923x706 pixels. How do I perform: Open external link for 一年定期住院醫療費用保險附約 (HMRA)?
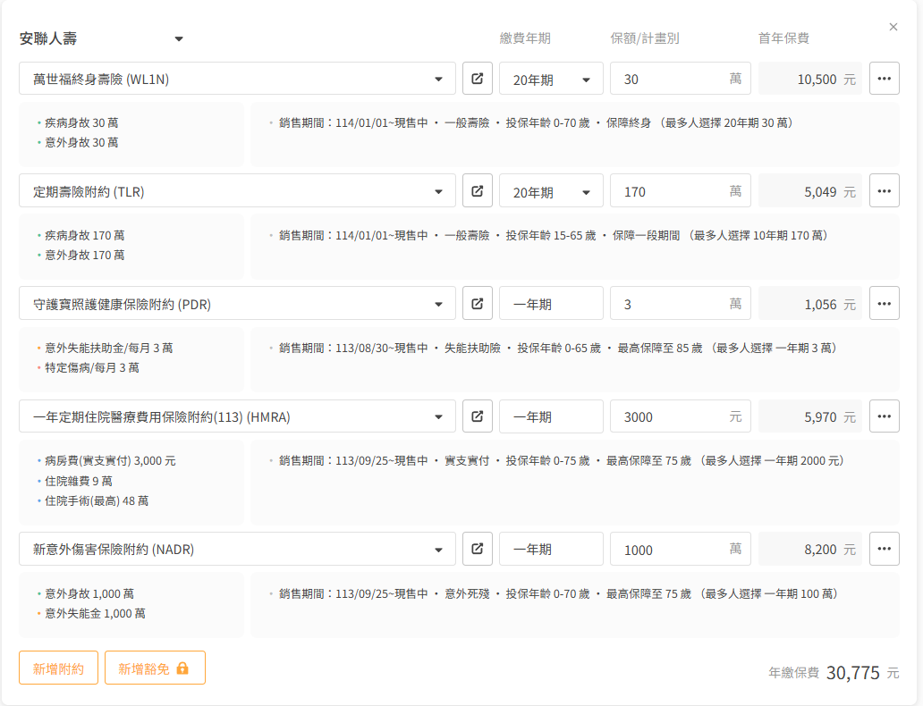(478, 416)
